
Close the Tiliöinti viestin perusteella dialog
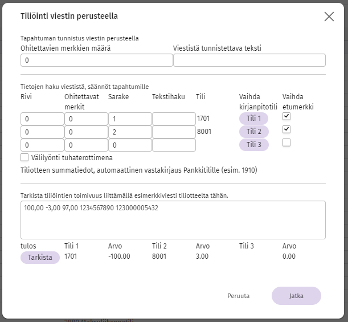pos(329,17)
